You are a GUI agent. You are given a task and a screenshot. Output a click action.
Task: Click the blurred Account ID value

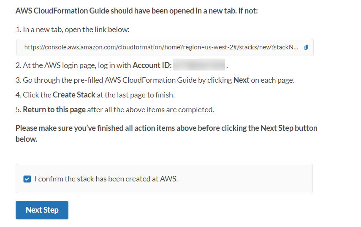[x=199, y=65]
